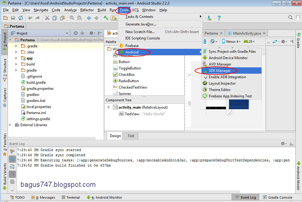Screen dimensions: 302x202
Task: Toggle Enable ADB Integration checkmark item
Action: point(231,77)
